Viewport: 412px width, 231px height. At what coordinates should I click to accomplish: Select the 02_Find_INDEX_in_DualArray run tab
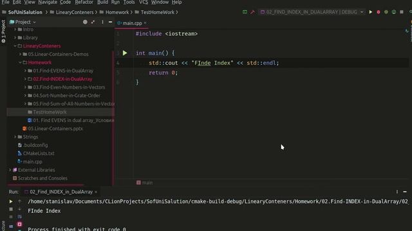[x=61, y=192]
